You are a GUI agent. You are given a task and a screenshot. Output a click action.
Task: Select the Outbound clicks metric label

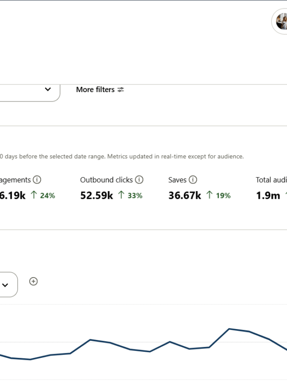coord(106,180)
